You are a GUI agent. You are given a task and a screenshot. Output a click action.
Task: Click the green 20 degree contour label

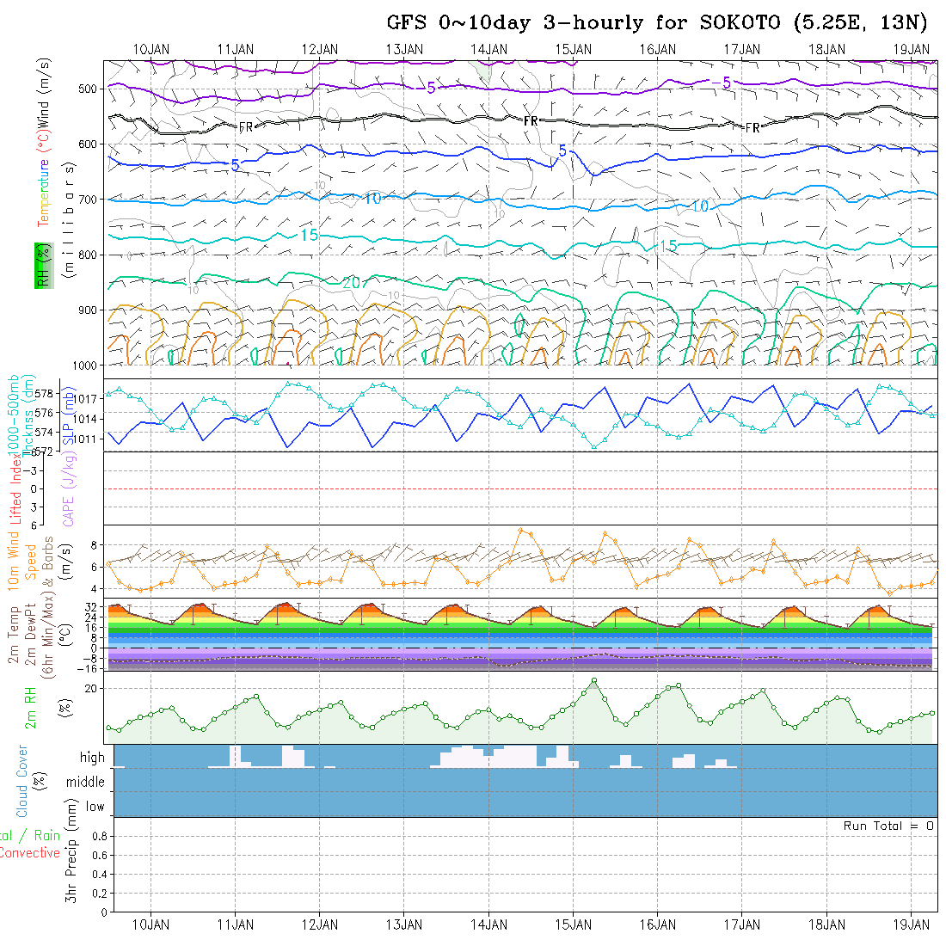click(x=350, y=282)
